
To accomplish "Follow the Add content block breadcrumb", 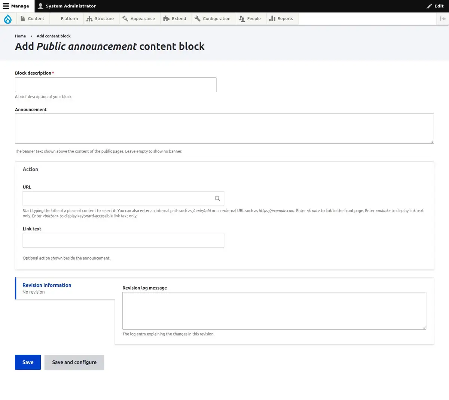I will (54, 36).
